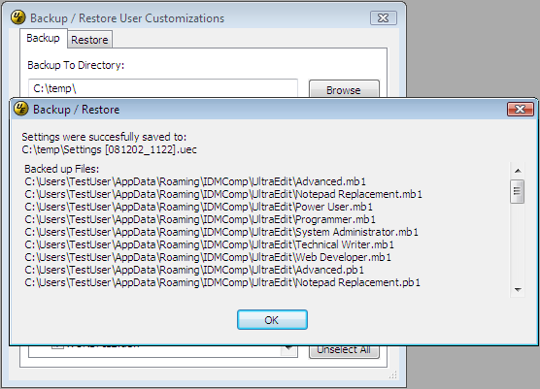The width and height of the screenshot is (540, 389).
Task: Click the resize grip of the customizations window
Action: [392, 374]
